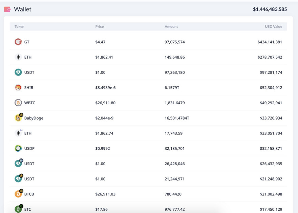The width and height of the screenshot is (298, 213).
Task: Click ETC price $17.86
Action: [102, 209]
